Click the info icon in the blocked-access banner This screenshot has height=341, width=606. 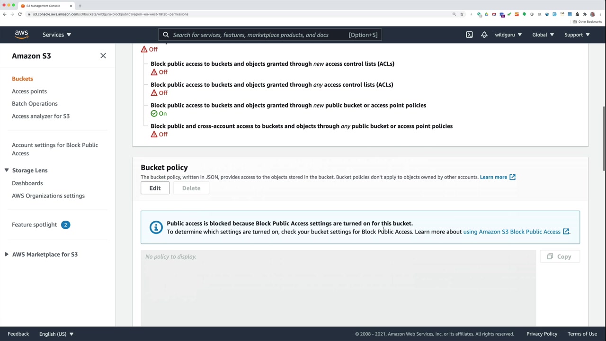pos(156,227)
